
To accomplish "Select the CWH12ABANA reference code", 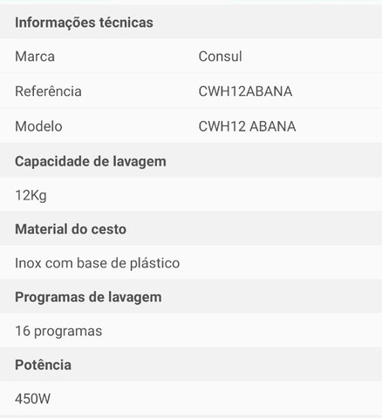I will [245, 91].
